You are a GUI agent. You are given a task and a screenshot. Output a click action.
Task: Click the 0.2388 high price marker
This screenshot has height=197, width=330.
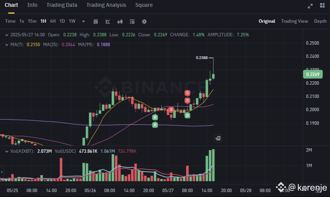tap(202, 57)
